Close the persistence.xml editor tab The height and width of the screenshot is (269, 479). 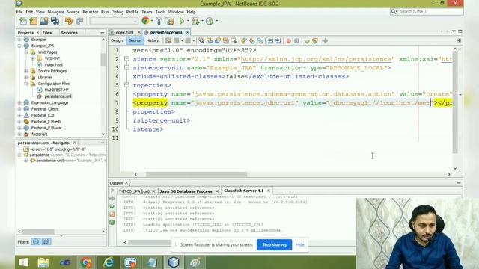click(188, 32)
